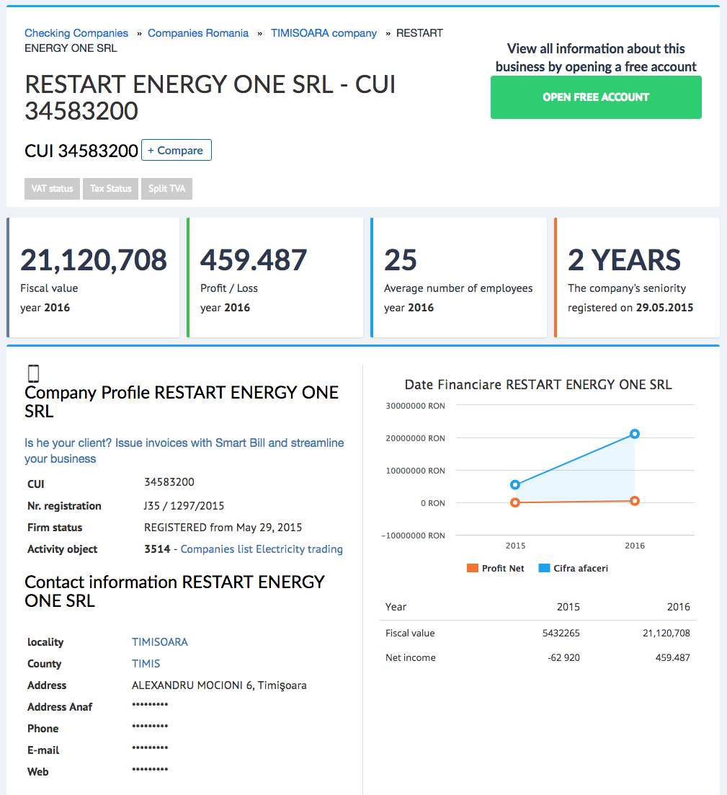Open the Smart Bill invoice promotion link

coord(184,450)
